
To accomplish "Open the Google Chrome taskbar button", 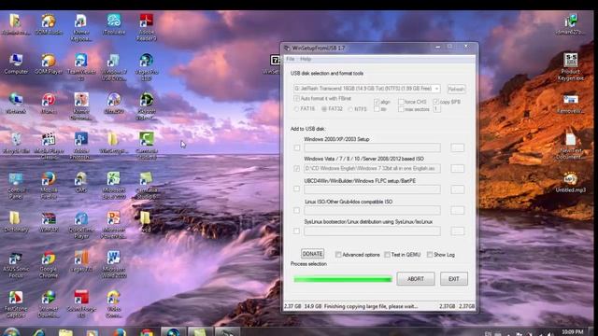I will (x=147, y=332).
